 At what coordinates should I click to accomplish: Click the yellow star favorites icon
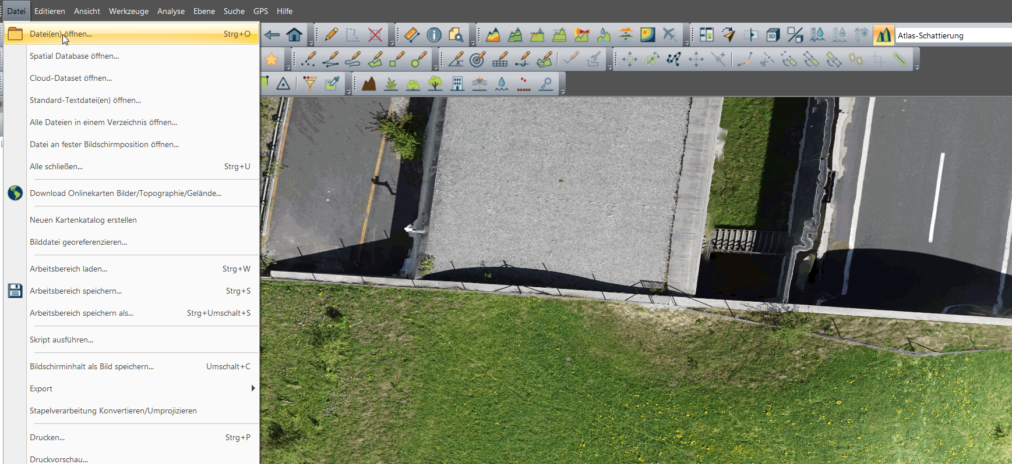[x=271, y=59]
